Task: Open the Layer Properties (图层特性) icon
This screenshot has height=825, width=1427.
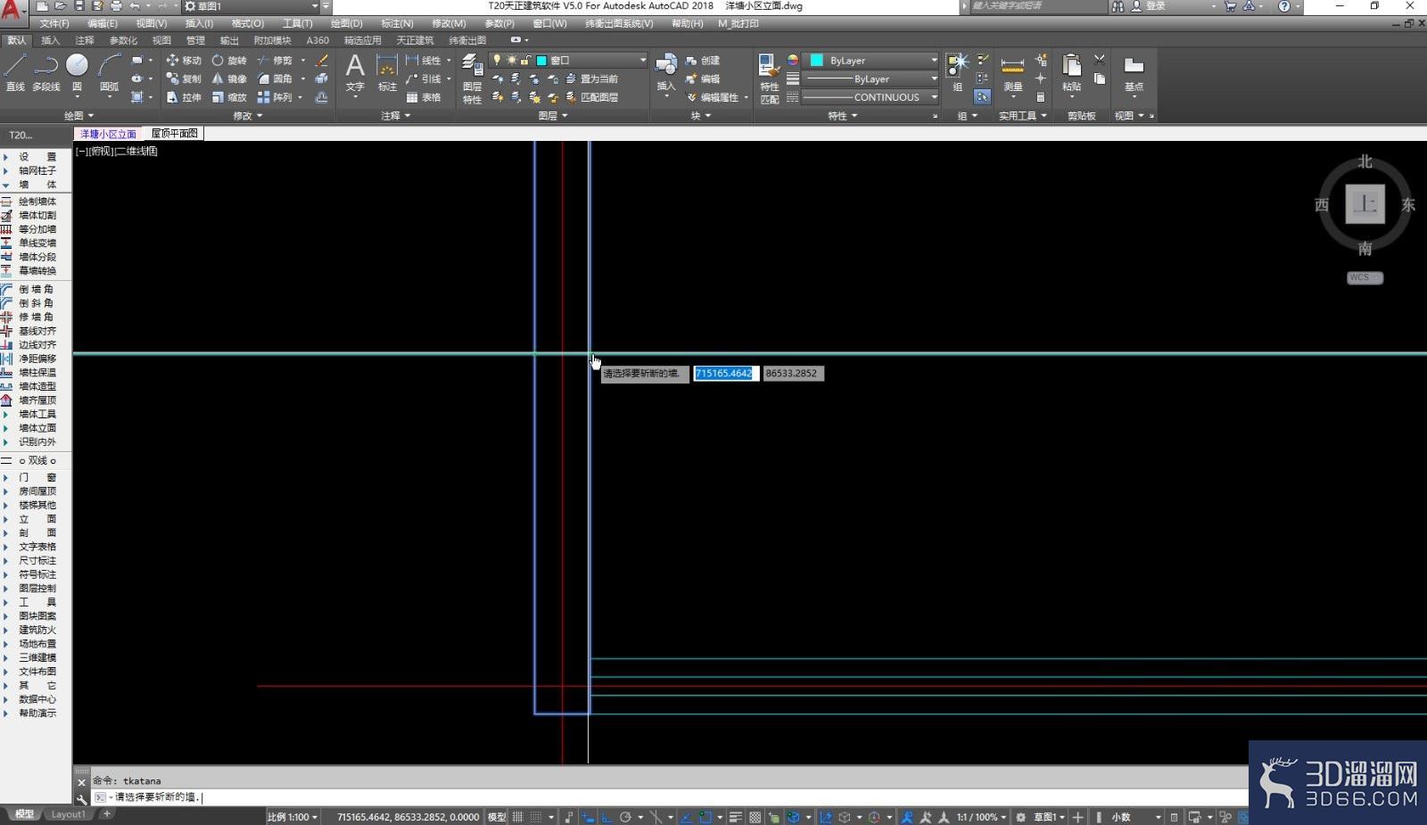Action: [x=472, y=78]
